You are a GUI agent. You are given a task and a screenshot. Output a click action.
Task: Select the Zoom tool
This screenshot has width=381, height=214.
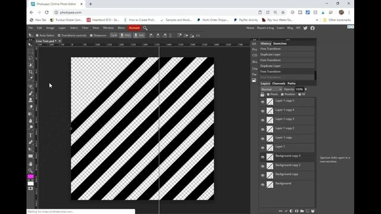[x=30, y=171]
